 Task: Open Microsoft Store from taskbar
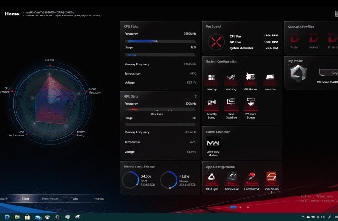point(27,217)
